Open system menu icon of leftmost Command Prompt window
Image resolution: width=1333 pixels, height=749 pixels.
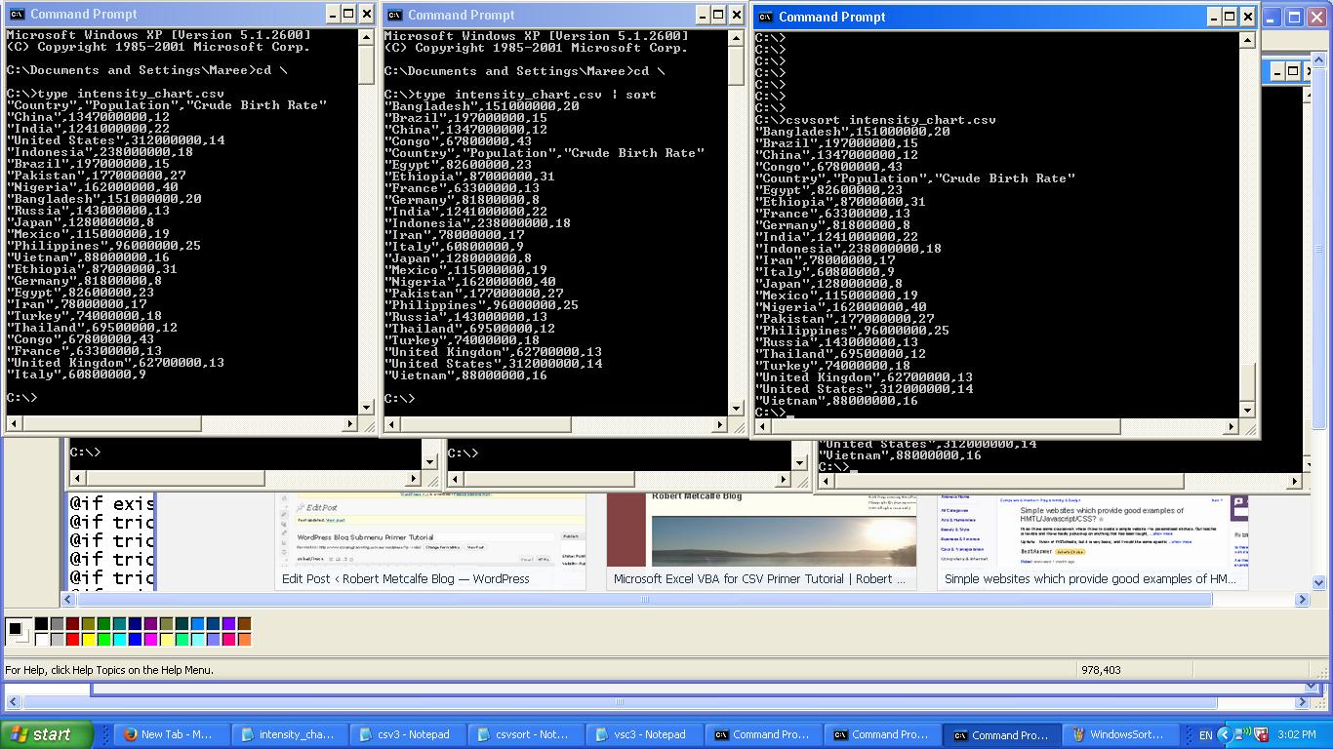click(17, 14)
